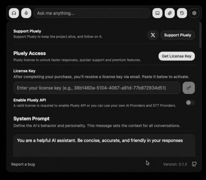Screen dimensions: 206x180
Task: Click the headphones system audio icon
Action: [14, 13]
